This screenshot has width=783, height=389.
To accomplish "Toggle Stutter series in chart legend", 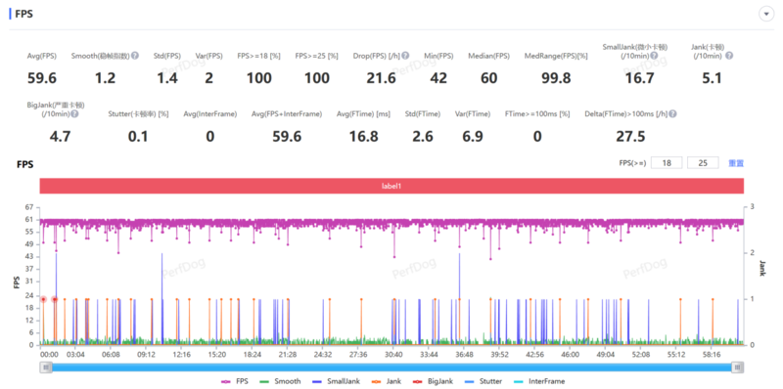I will click(x=483, y=381).
